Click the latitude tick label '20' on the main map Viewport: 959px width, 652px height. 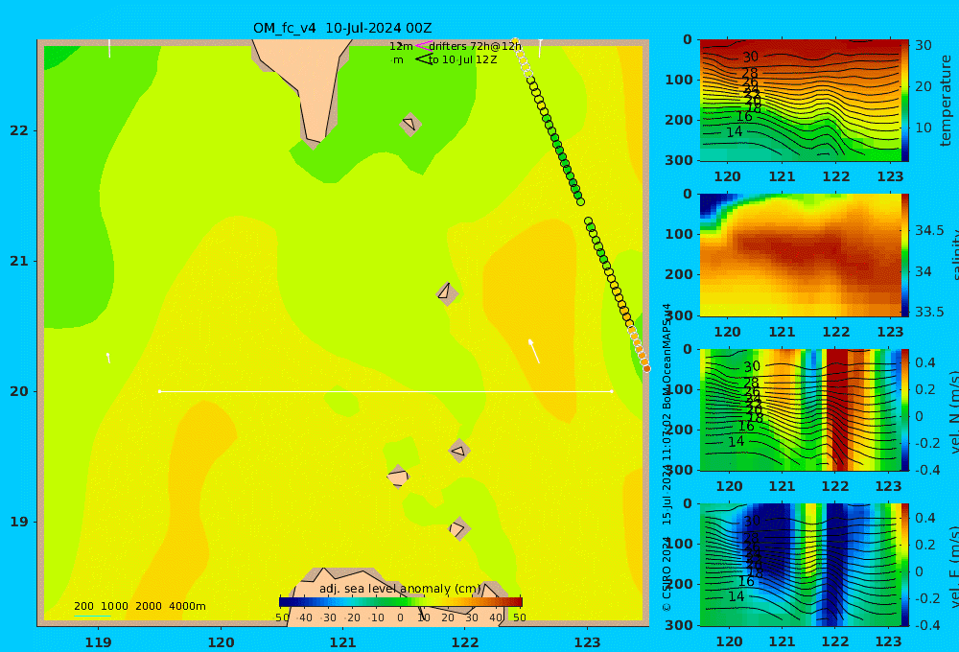coord(19,391)
